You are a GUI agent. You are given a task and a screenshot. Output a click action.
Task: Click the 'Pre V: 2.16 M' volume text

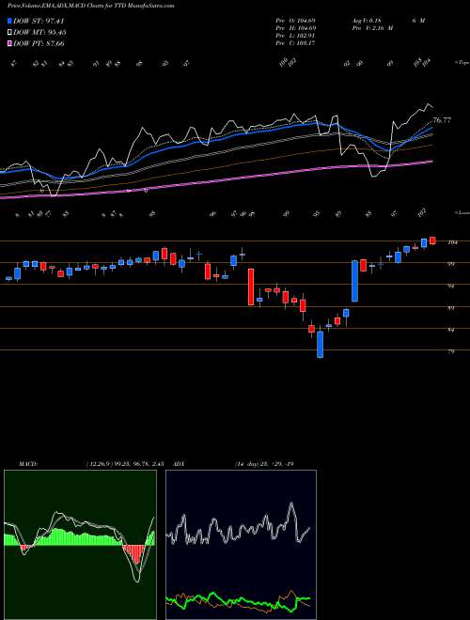372,28
